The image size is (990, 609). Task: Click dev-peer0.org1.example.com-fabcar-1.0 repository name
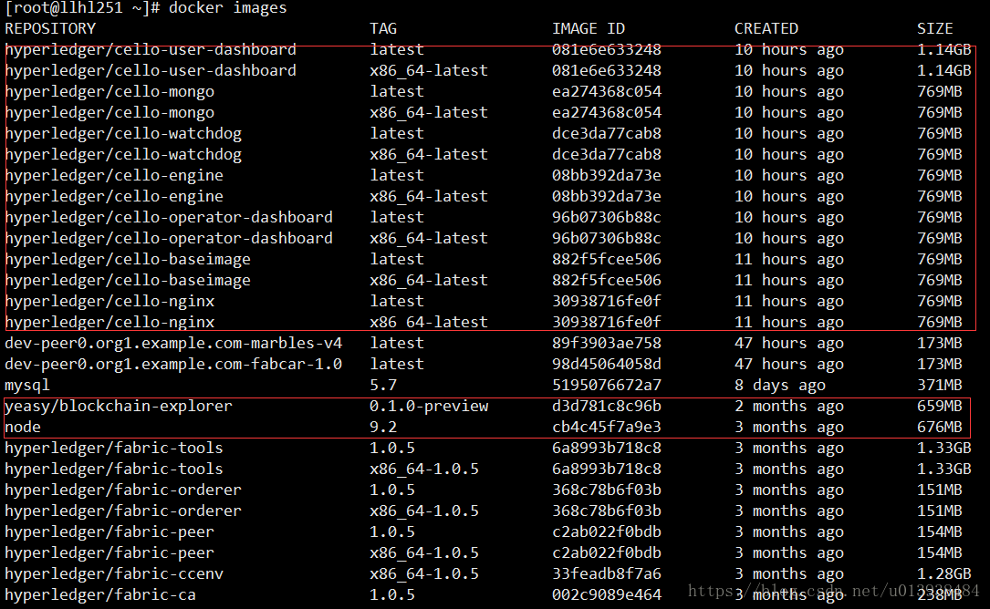(173, 364)
